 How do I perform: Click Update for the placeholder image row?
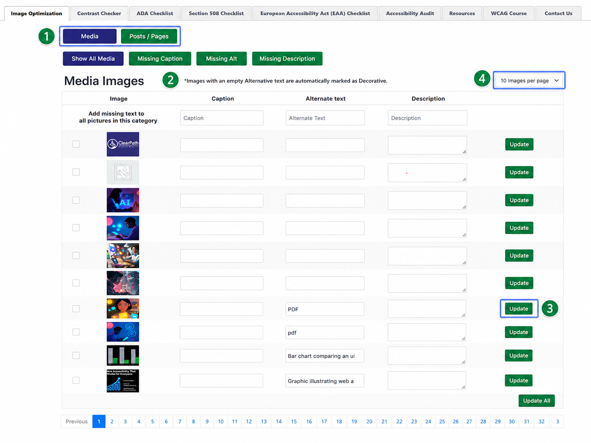[519, 172]
